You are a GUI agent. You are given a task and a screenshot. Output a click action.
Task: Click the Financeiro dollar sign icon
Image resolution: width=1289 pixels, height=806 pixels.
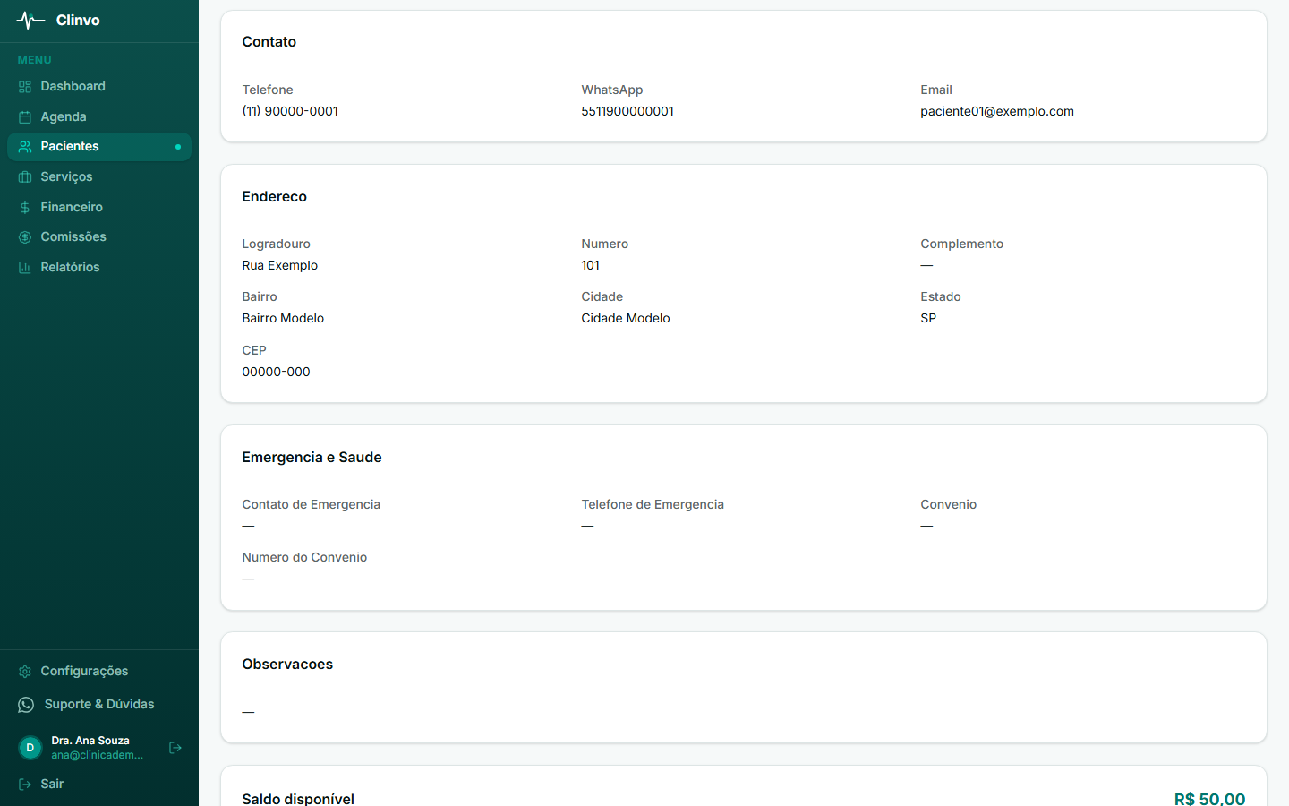[x=25, y=208]
